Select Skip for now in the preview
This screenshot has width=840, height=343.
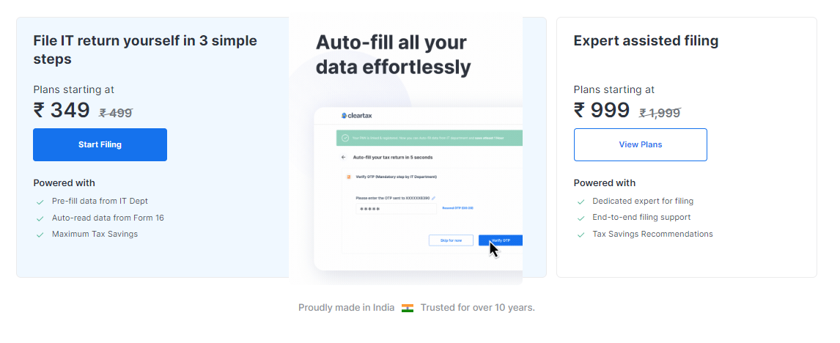(451, 240)
